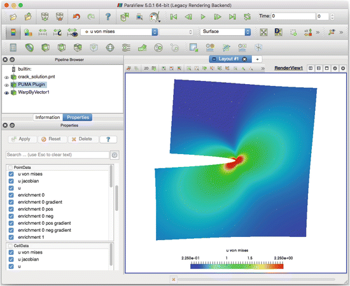
Task: Click the Undo arrow icon
Action: pos(76,17)
